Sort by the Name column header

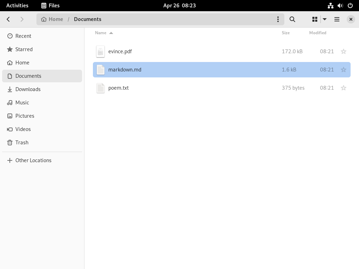(101, 33)
